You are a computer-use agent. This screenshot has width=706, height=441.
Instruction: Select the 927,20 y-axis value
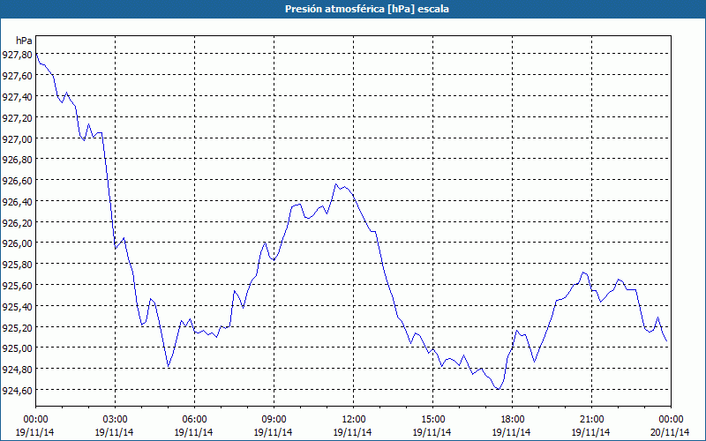point(18,118)
